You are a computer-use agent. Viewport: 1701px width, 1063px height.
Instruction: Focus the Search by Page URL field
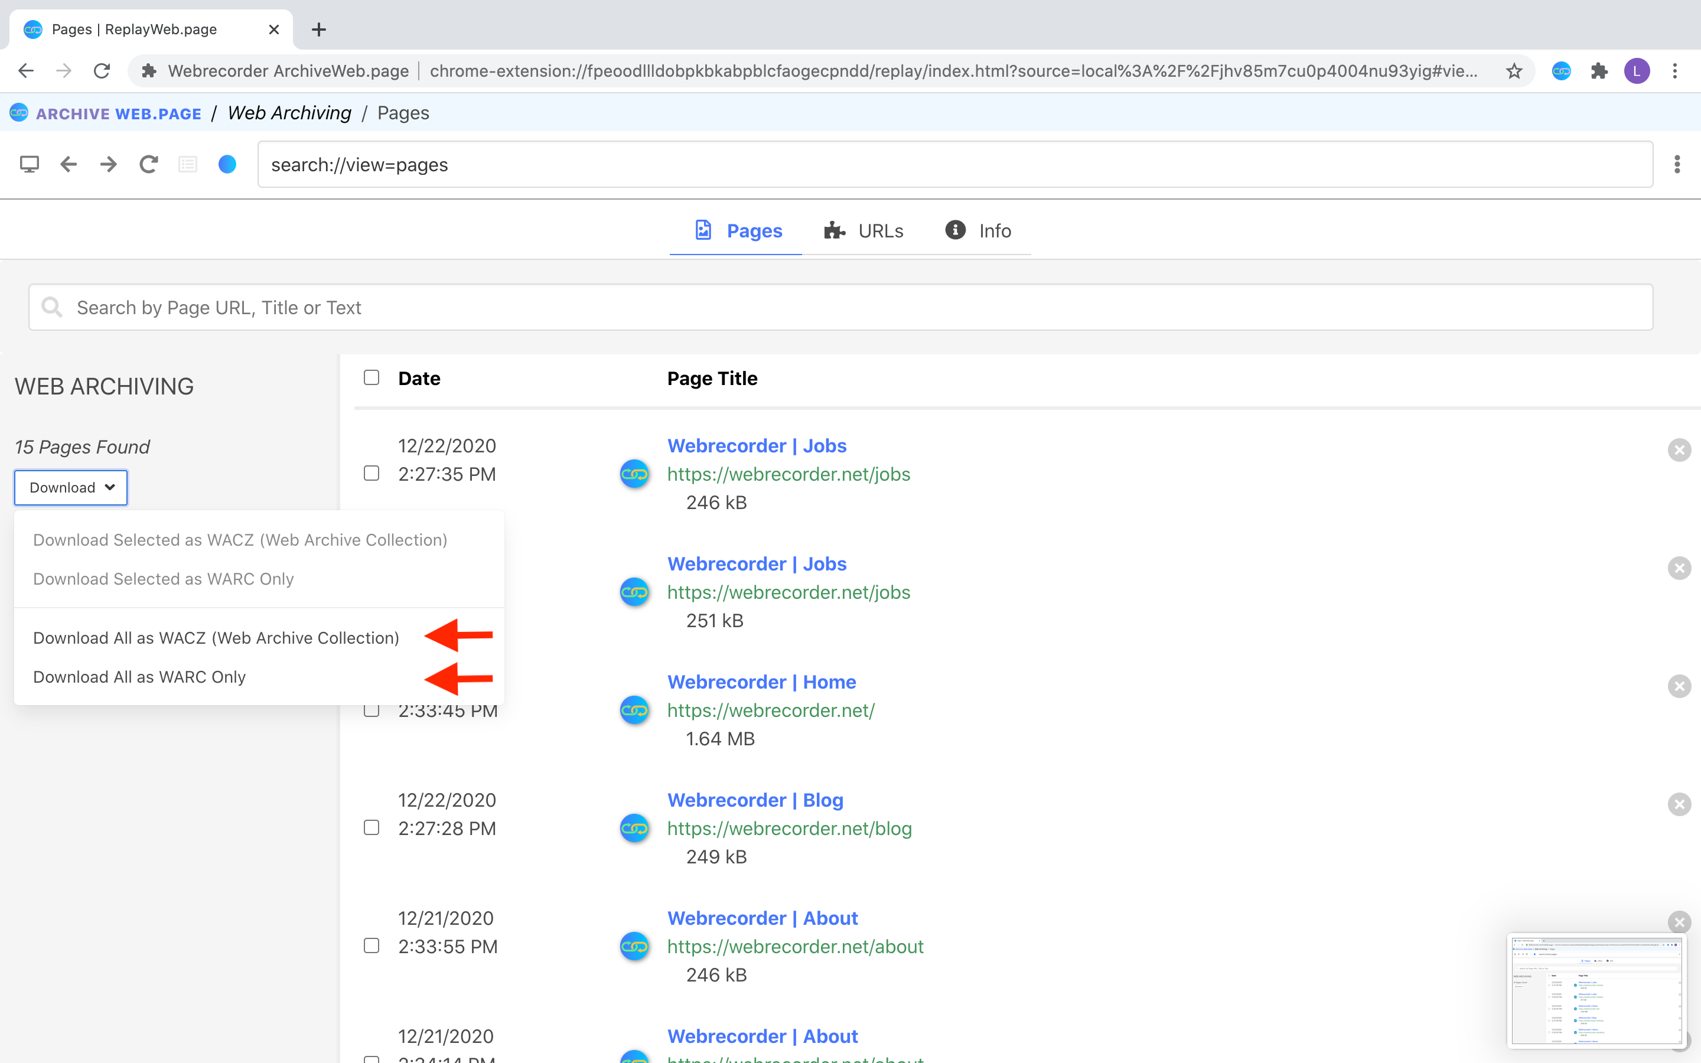pos(840,307)
